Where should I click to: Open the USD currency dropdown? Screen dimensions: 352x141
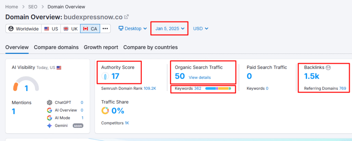point(201,28)
